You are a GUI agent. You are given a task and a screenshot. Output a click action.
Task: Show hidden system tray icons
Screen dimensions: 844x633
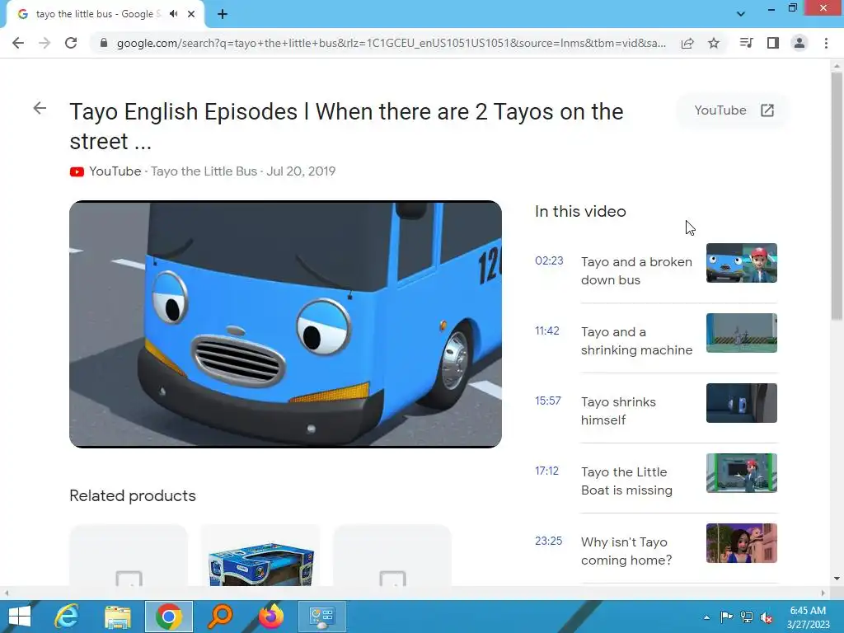click(x=706, y=617)
